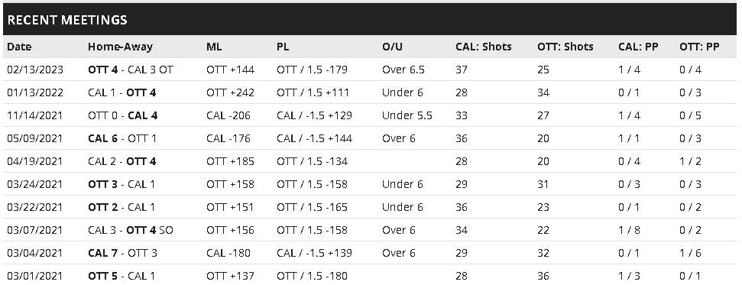Screen dimensions: 742x285
Task: Select the CAL 7 - OTT 3 score
Action: pyautogui.click(x=122, y=253)
